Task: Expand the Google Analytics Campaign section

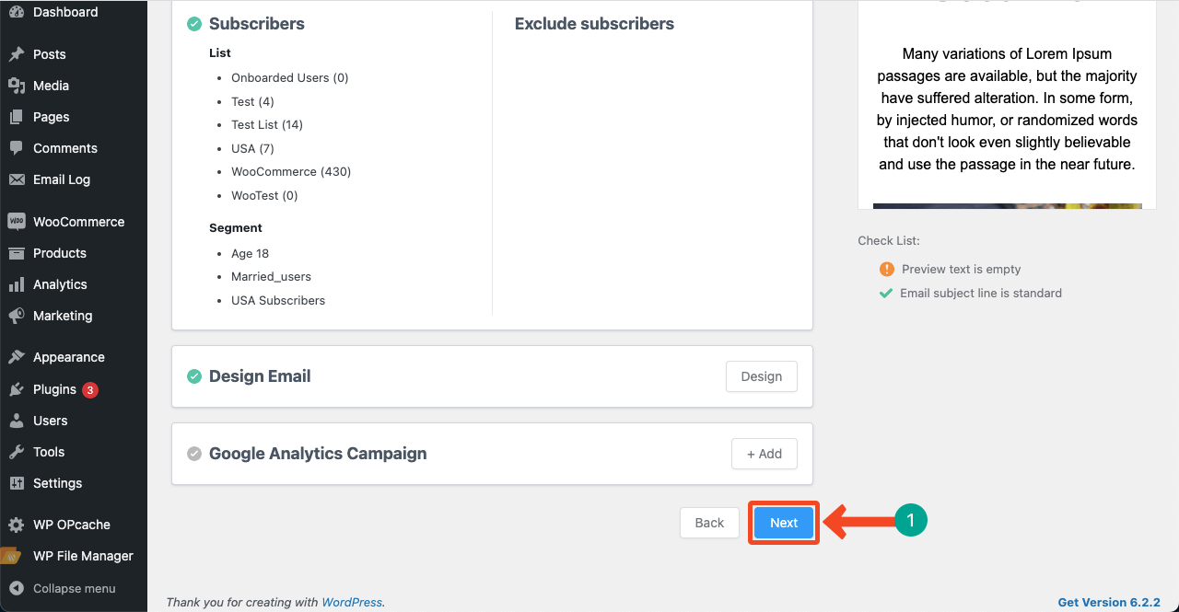Action: [318, 454]
